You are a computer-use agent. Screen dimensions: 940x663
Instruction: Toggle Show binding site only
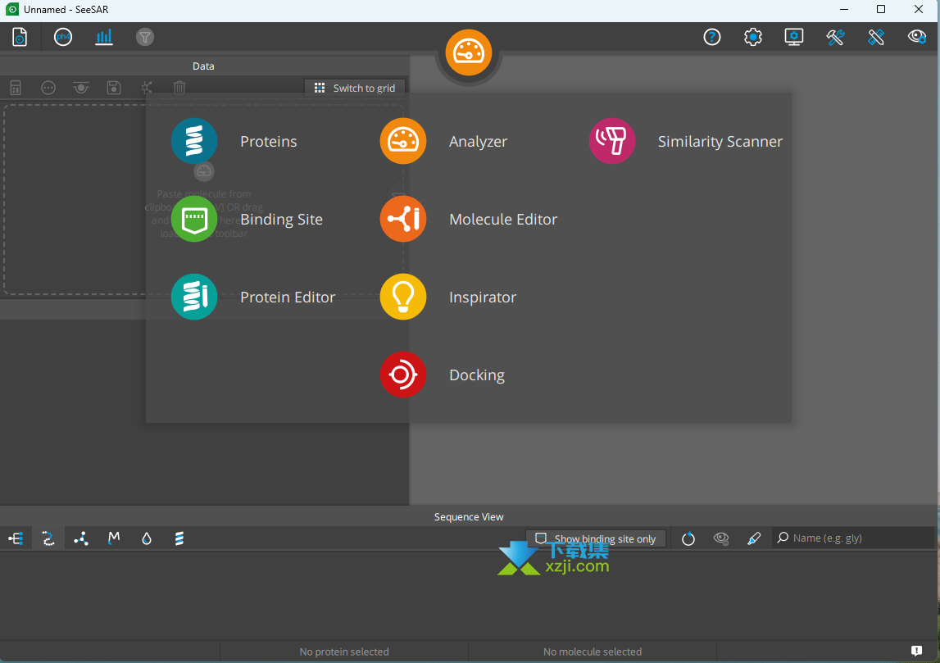coord(596,538)
